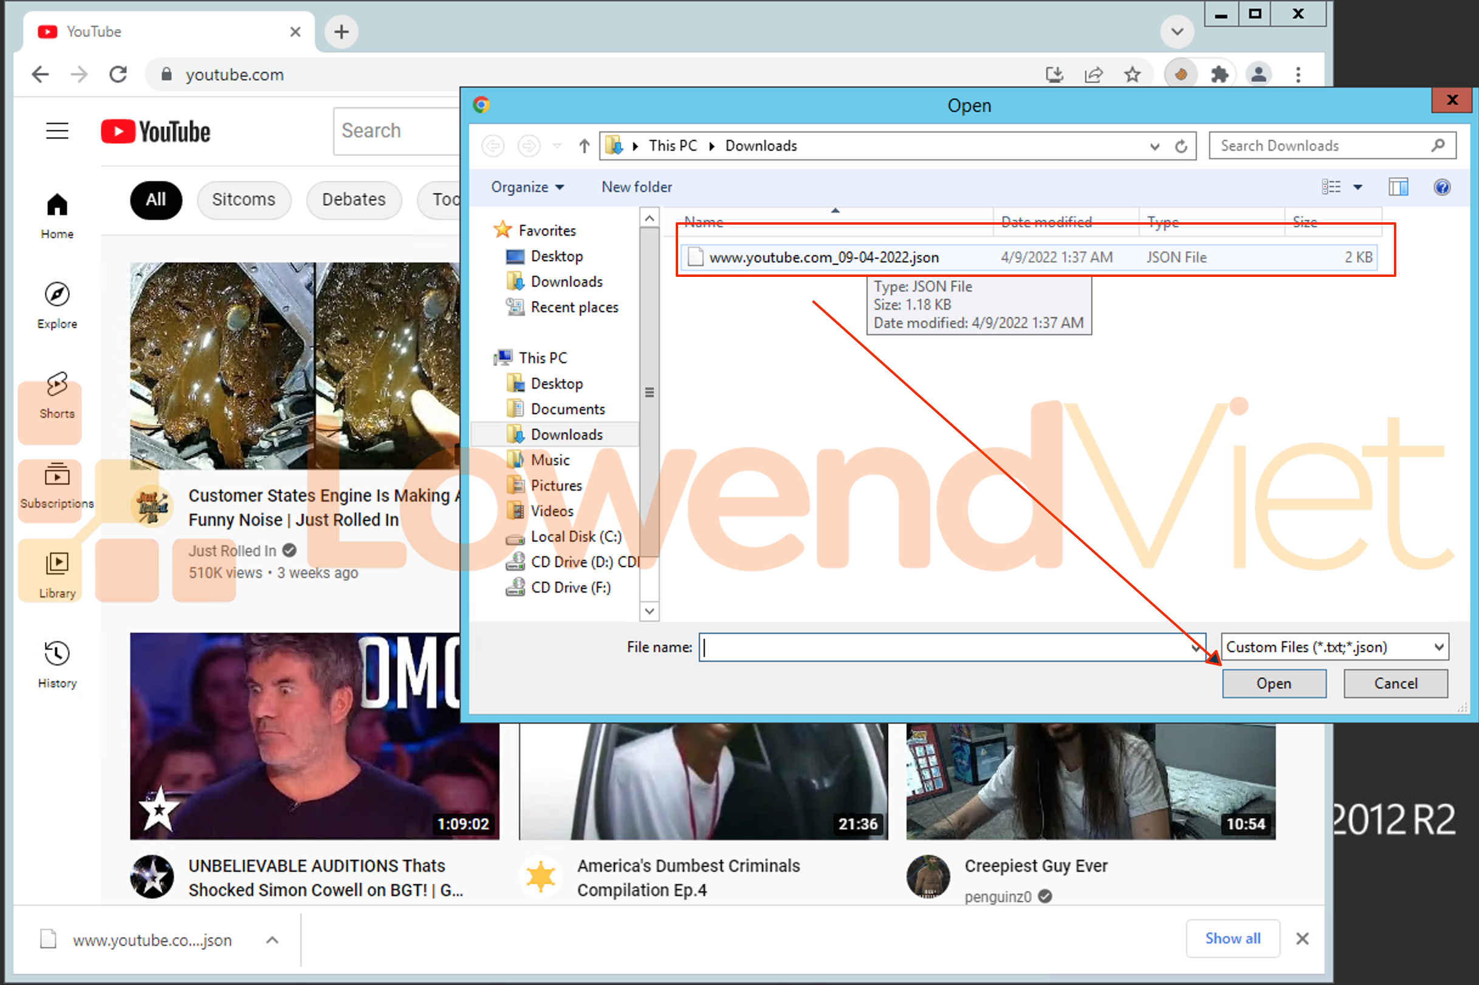Image resolution: width=1479 pixels, height=985 pixels.
Task: Click the refresh icon in the Open dialog
Action: pos(1181,146)
